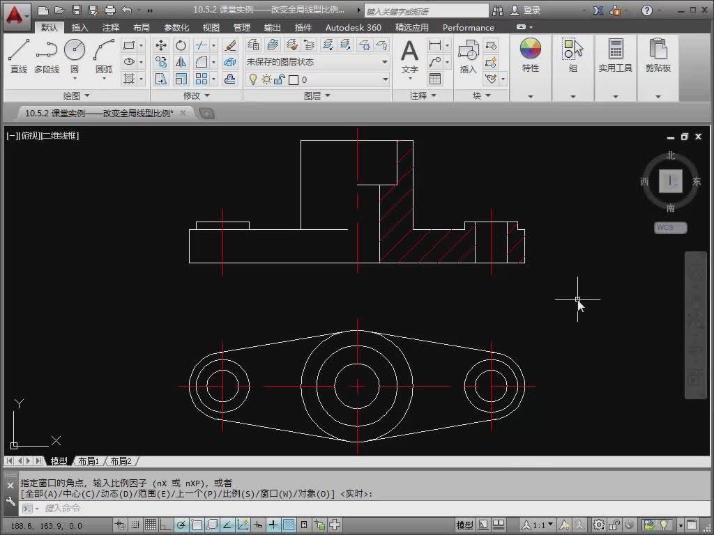This screenshot has height=535, width=714.
Task: Expand the 块 panel
Action: click(481, 95)
